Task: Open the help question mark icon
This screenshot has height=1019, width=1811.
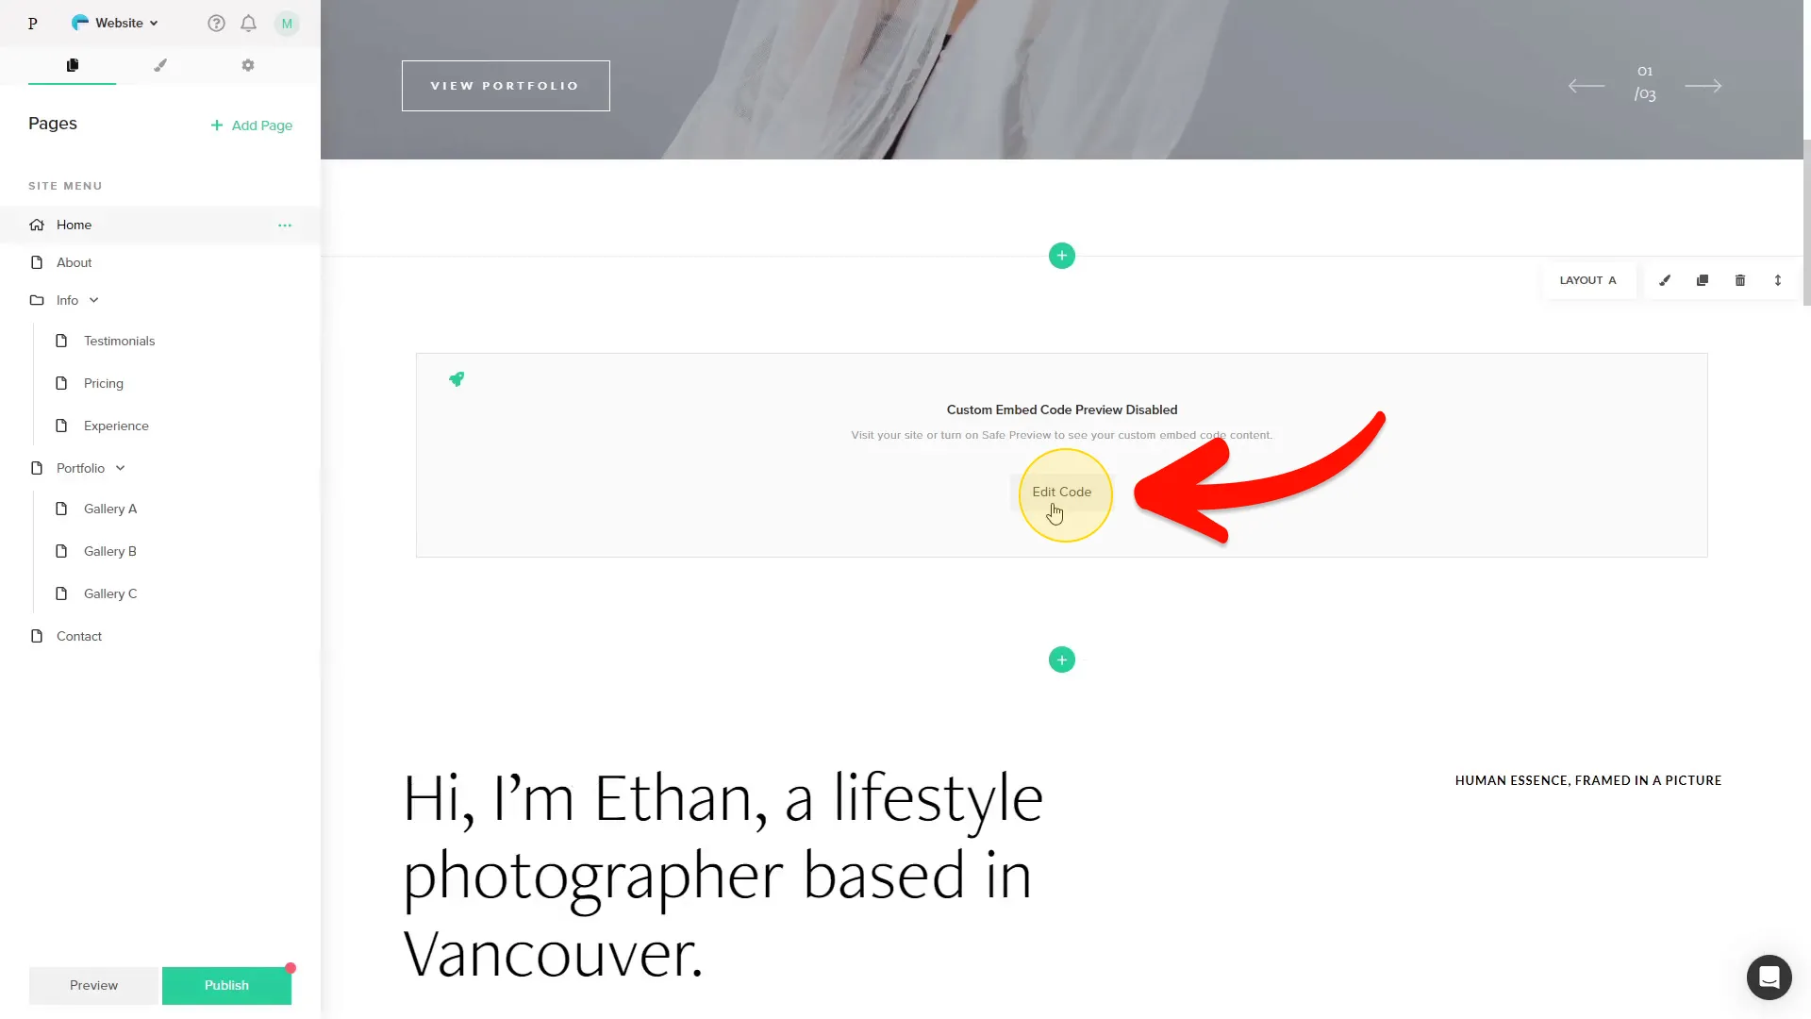Action: click(x=216, y=24)
